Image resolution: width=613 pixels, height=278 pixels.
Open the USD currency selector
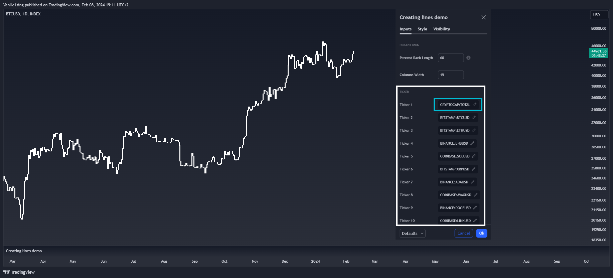(x=599, y=15)
